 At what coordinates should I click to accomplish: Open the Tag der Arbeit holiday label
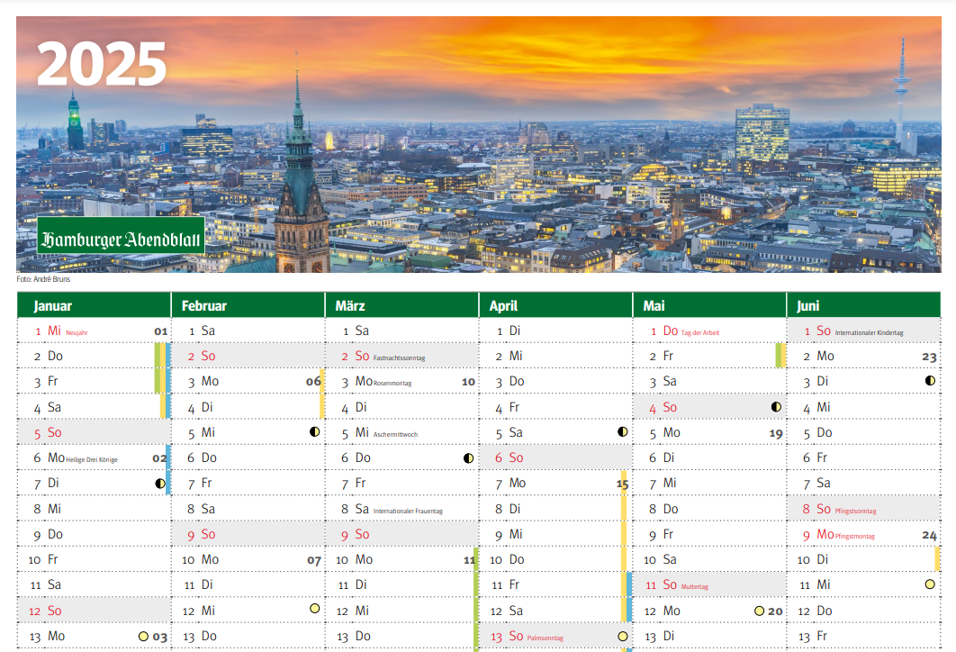tap(700, 332)
